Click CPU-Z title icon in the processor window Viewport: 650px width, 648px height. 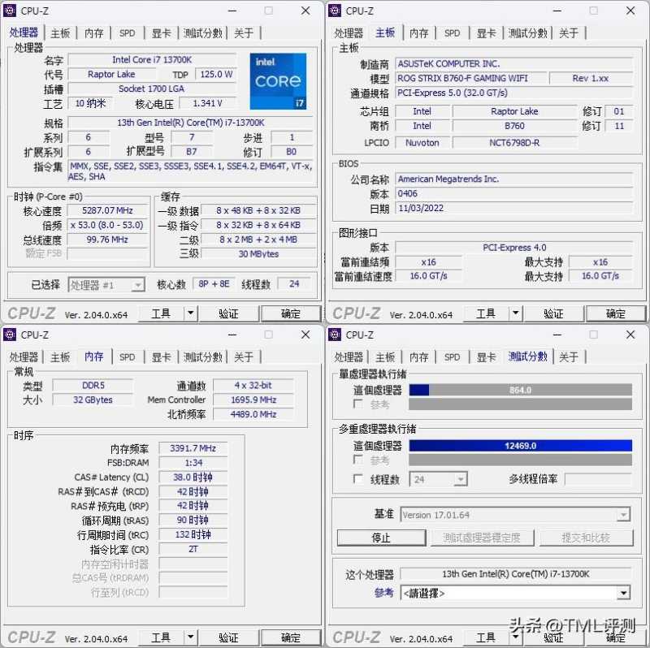click(x=11, y=11)
